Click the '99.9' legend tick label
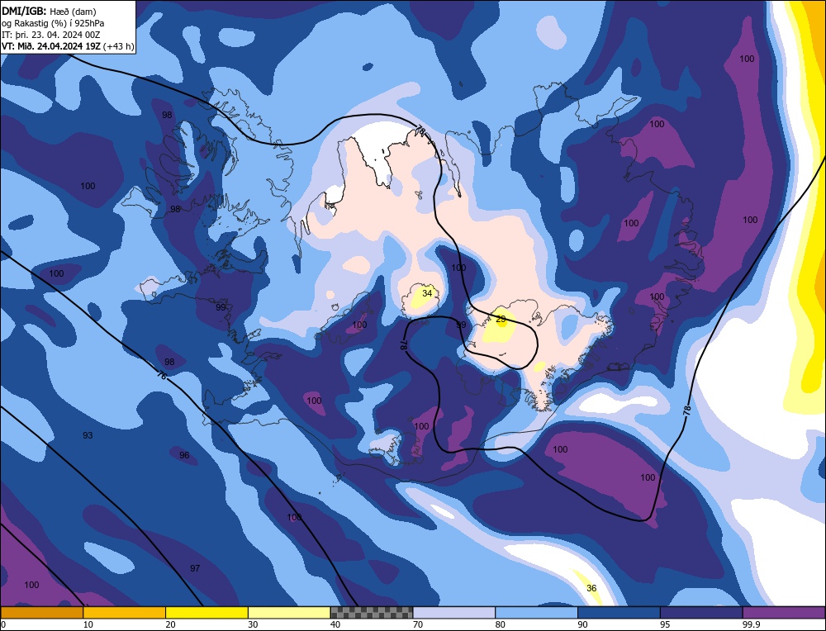This screenshot has height=631, width=826. pyautogui.click(x=750, y=624)
